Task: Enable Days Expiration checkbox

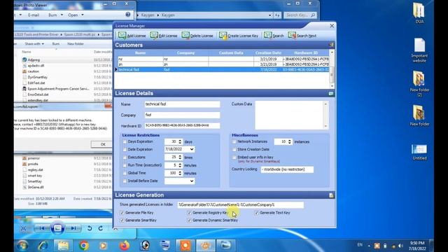Action: click(125, 141)
